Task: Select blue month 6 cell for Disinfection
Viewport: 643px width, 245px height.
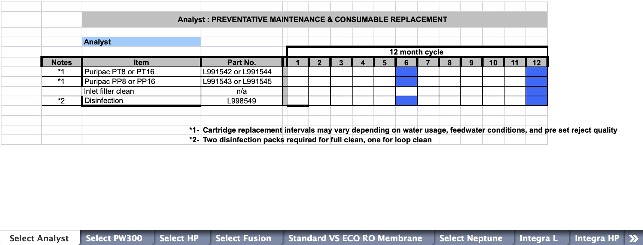Action: coord(406,101)
